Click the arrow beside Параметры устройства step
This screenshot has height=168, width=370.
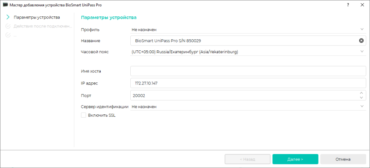pos(8,17)
